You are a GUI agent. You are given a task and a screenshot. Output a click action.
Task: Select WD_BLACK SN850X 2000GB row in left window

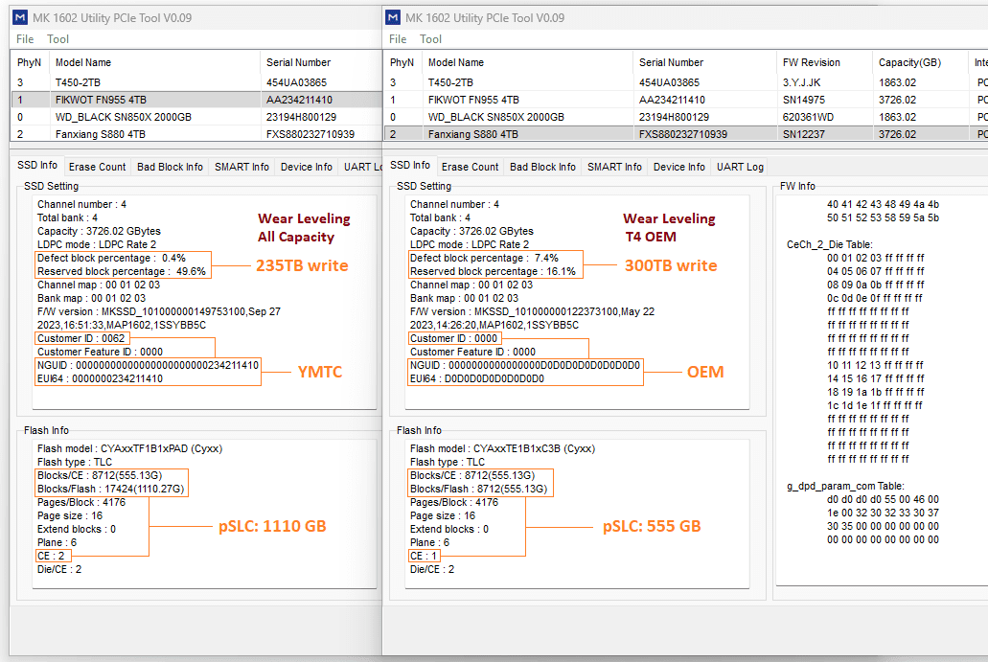tap(196, 117)
